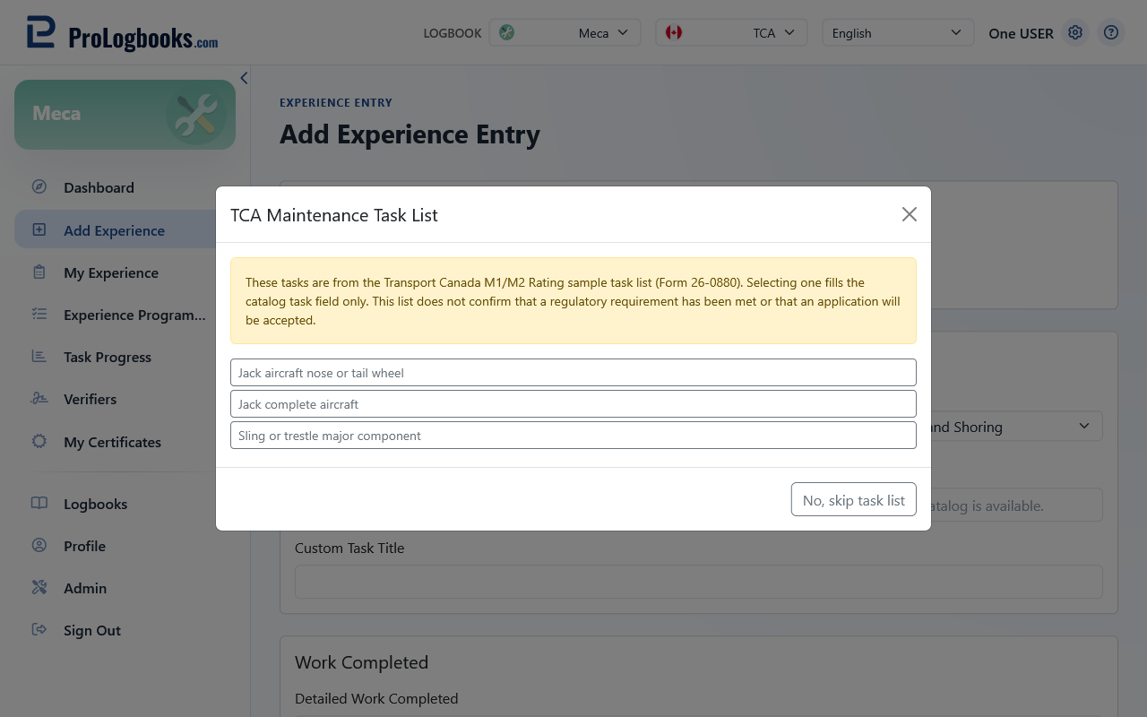This screenshot has height=717, width=1147.
Task: Click the Add Experience plus icon
Action: [39, 230]
